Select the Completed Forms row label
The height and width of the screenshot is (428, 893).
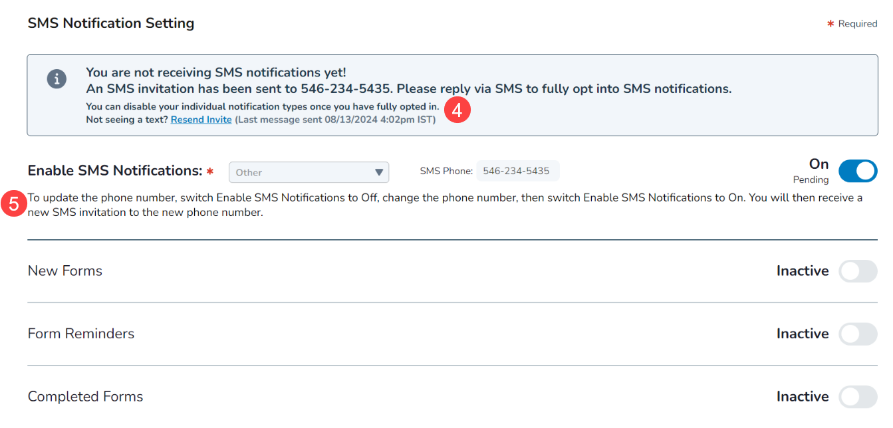point(86,397)
